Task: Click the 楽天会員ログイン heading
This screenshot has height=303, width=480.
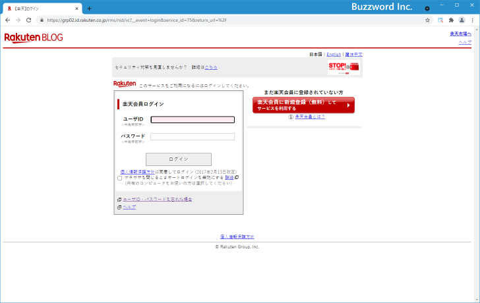Action: [x=143, y=104]
